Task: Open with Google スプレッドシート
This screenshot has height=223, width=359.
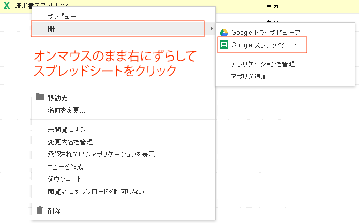Action: click(x=264, y=45)
